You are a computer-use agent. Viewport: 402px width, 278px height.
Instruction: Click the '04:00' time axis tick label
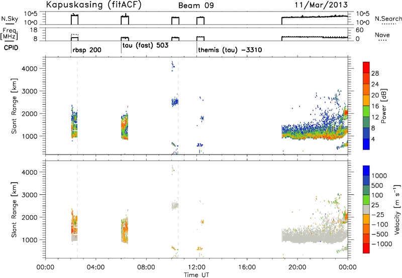pyautogui.click(x=95, y=267)
